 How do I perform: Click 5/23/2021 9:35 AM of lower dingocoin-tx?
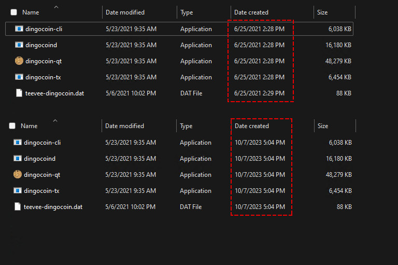131,191
